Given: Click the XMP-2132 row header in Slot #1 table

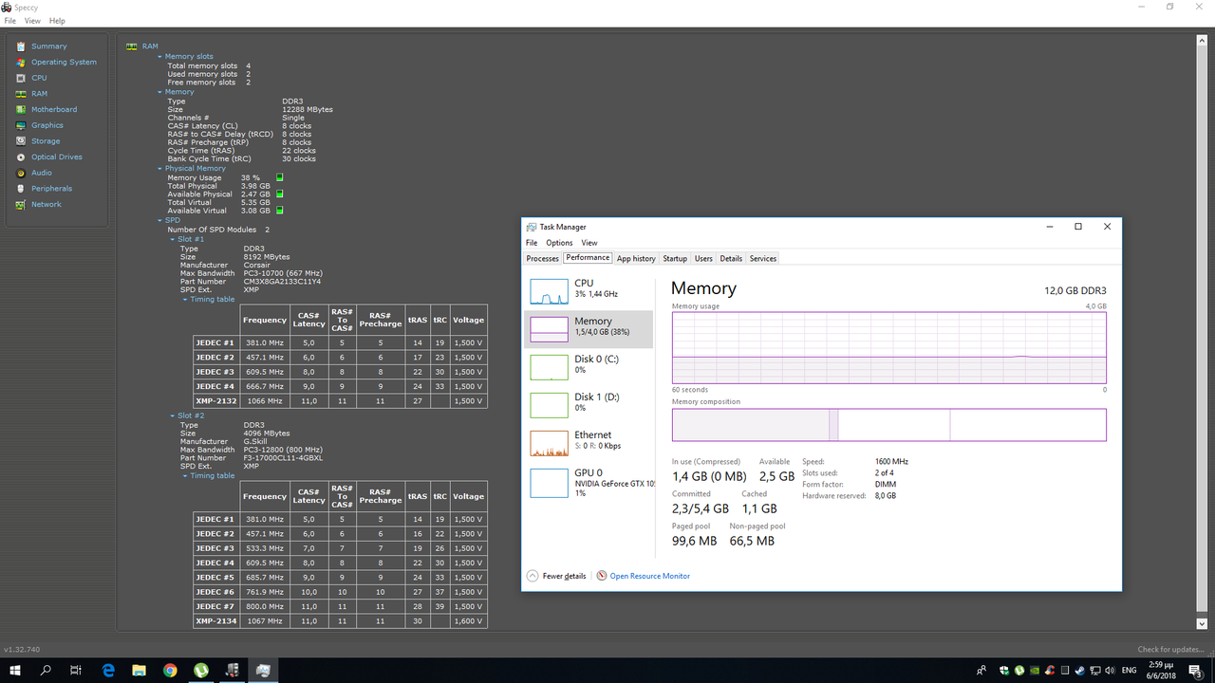Looking at the screenshot, I should click(215, 401).
